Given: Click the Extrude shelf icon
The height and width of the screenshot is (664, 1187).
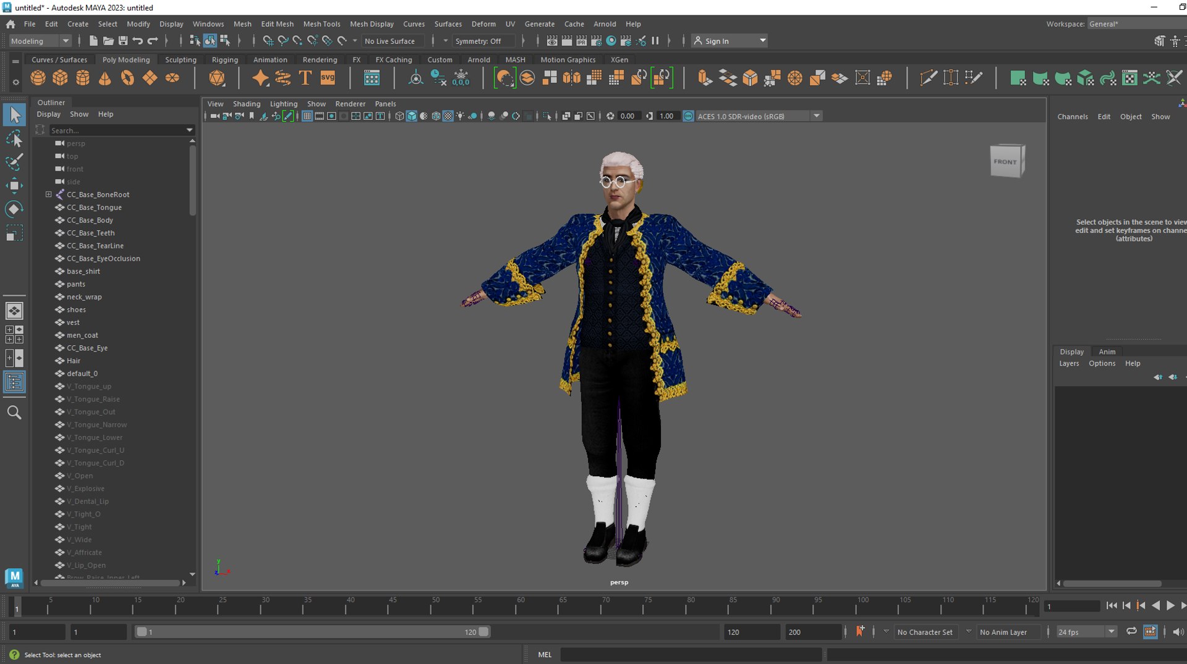Looking at the screenshot, I should coord(705,78).
